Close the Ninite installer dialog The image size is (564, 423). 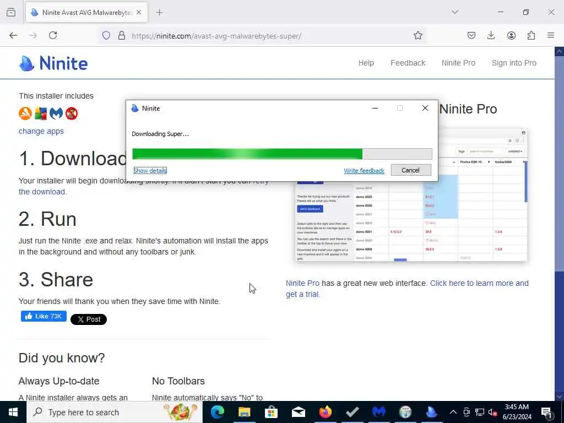click(425, 109)
